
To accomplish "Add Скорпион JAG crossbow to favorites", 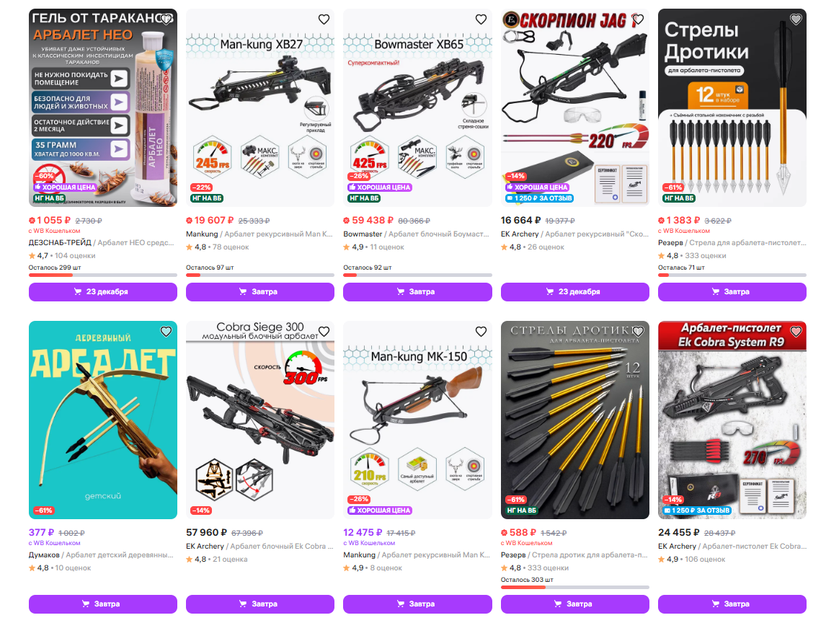I will click(638, 19).
